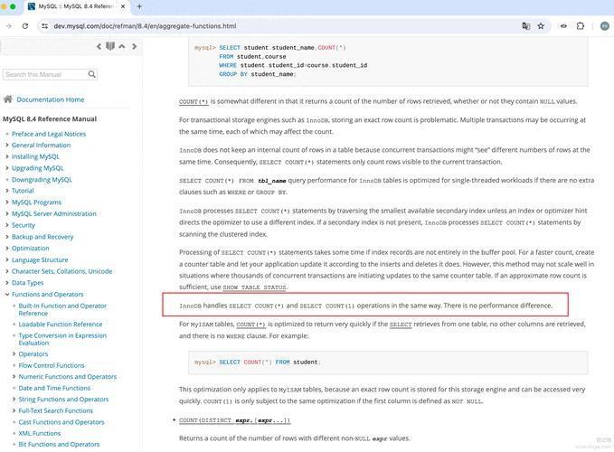Open Date and Time Functions

click(x=54, y=388)
